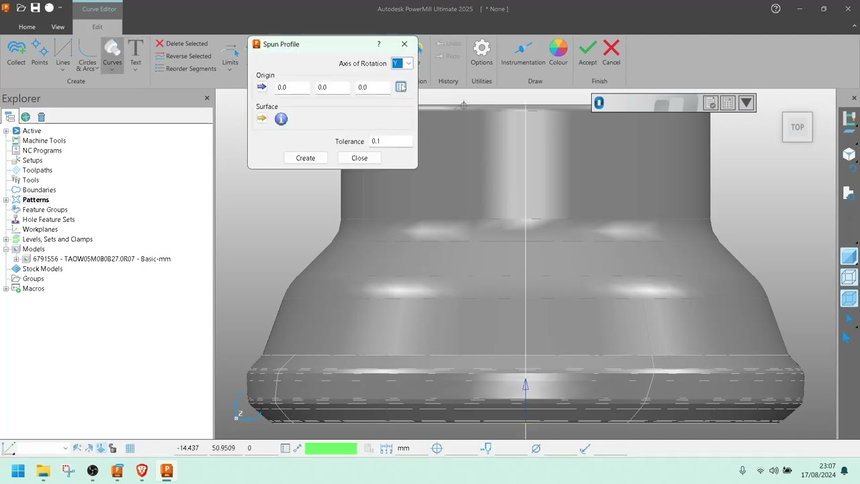Click the blue surface info icon
This screenshot has width=860, height=484.
(x=281, y=119)
